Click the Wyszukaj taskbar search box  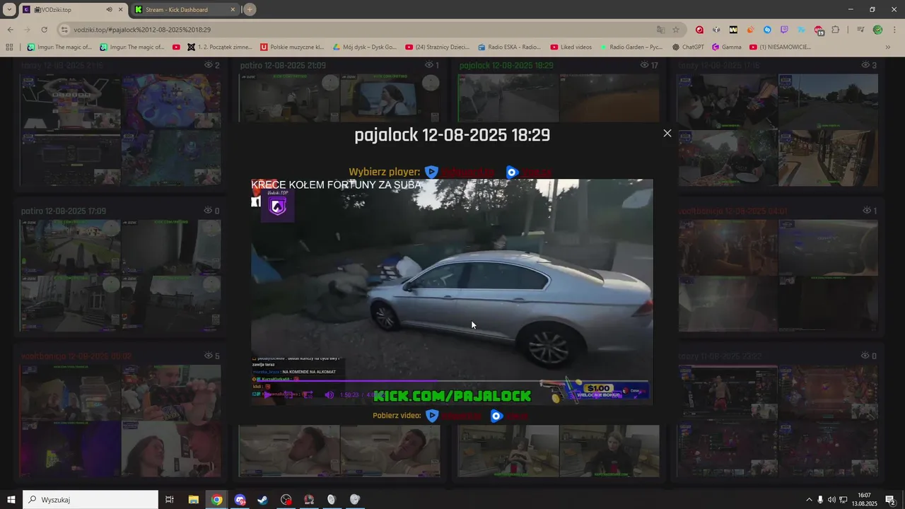click(x=90, y=499)
